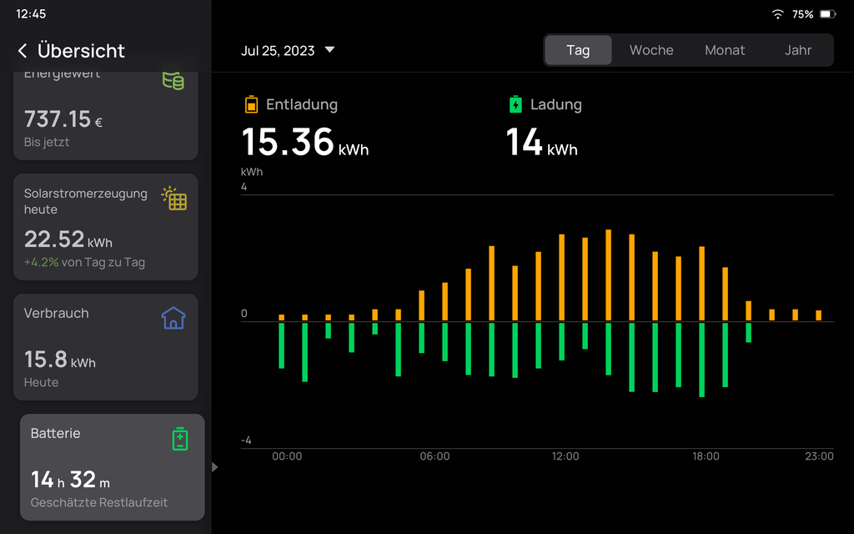Click the orange Entladung battery icon
The height and width of the screenshot is (534, 854).
[x=251, y=104]
